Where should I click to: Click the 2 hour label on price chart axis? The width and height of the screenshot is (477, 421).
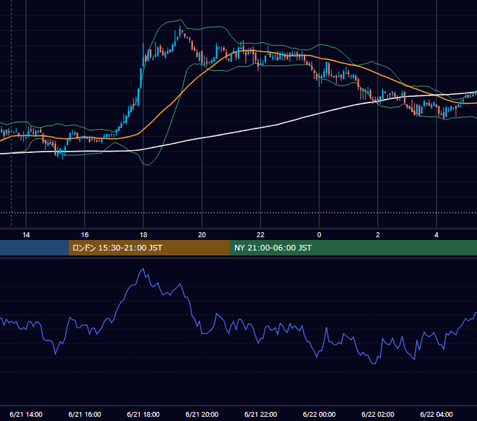tap(378, 235)
